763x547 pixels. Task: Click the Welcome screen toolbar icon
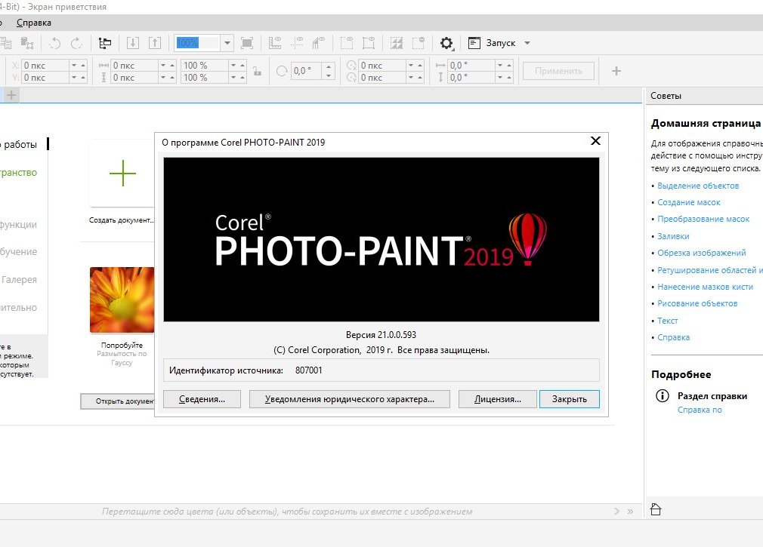click(x=104, y=43)
